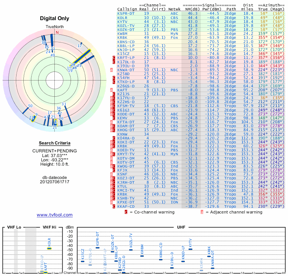
Task: Click the KSPR-DT signal marker in UHF chart
Action: [98, 248]
